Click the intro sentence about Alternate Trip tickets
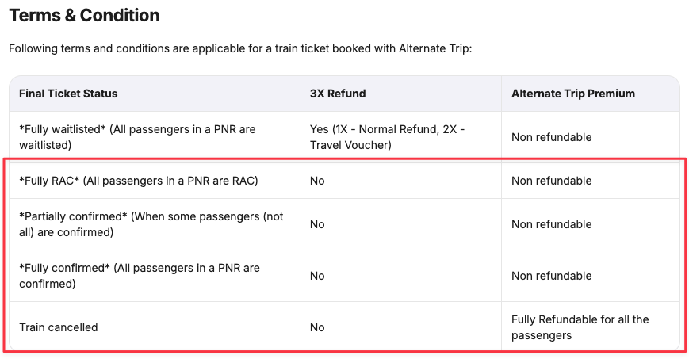Screen dimensions: 689x359 coord(240,49)
